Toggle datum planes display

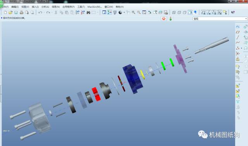point(203,12)
